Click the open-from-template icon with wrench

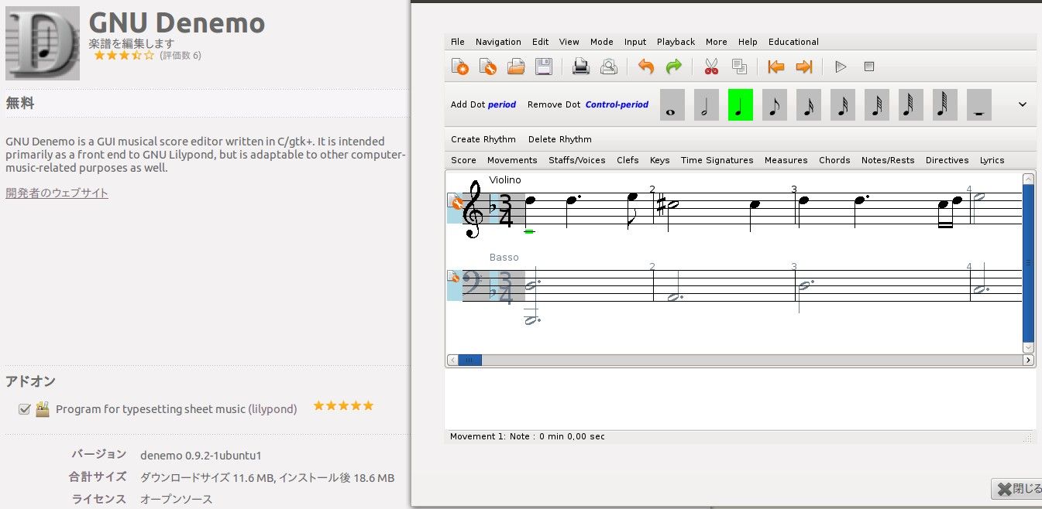pyautogui.click(x=488, y=67)
